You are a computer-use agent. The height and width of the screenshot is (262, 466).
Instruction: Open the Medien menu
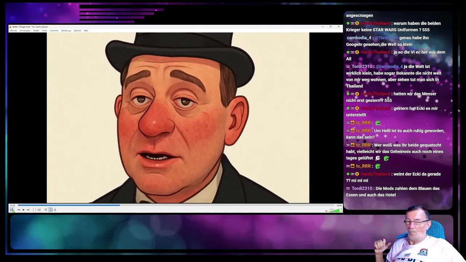(x=13, y=31)
